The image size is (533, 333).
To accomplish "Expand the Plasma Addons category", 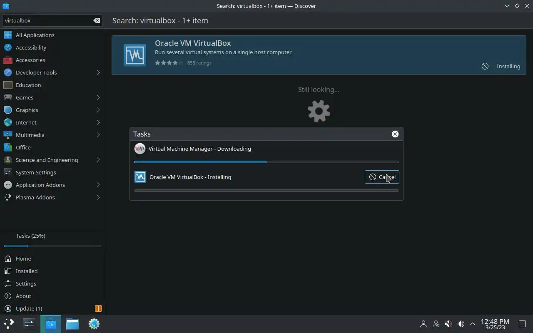I will [98, 197].
